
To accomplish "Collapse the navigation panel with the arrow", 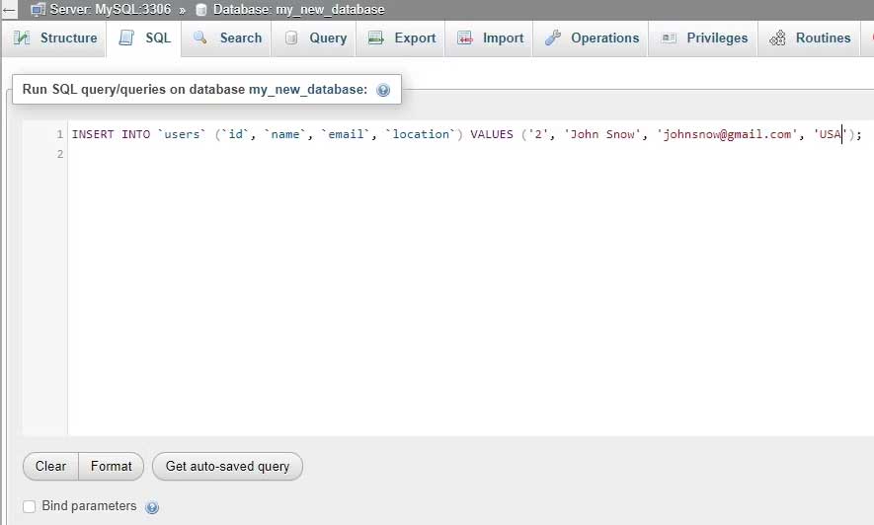I will click(9, 10).
